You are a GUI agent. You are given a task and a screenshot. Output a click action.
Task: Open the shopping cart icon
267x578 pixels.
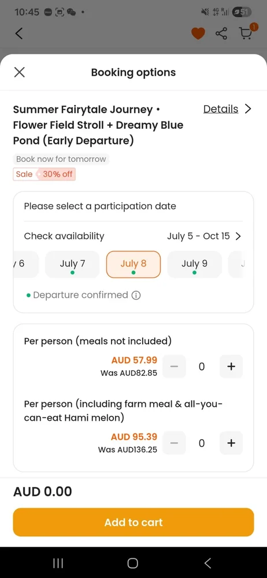click(246, 33)
